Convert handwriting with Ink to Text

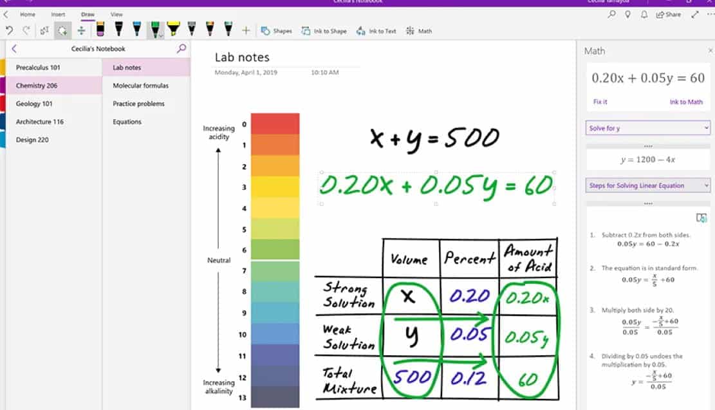[376, 30]
